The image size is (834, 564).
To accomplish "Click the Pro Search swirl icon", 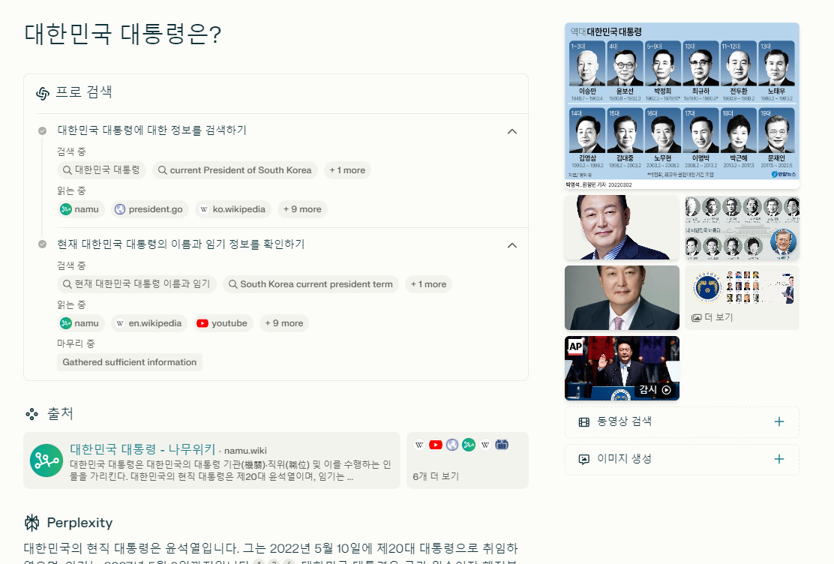I will [x=43, y=93].
